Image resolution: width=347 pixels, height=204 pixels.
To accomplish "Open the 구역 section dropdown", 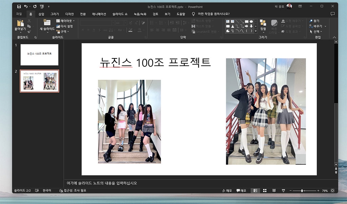I will click(63, 32).
